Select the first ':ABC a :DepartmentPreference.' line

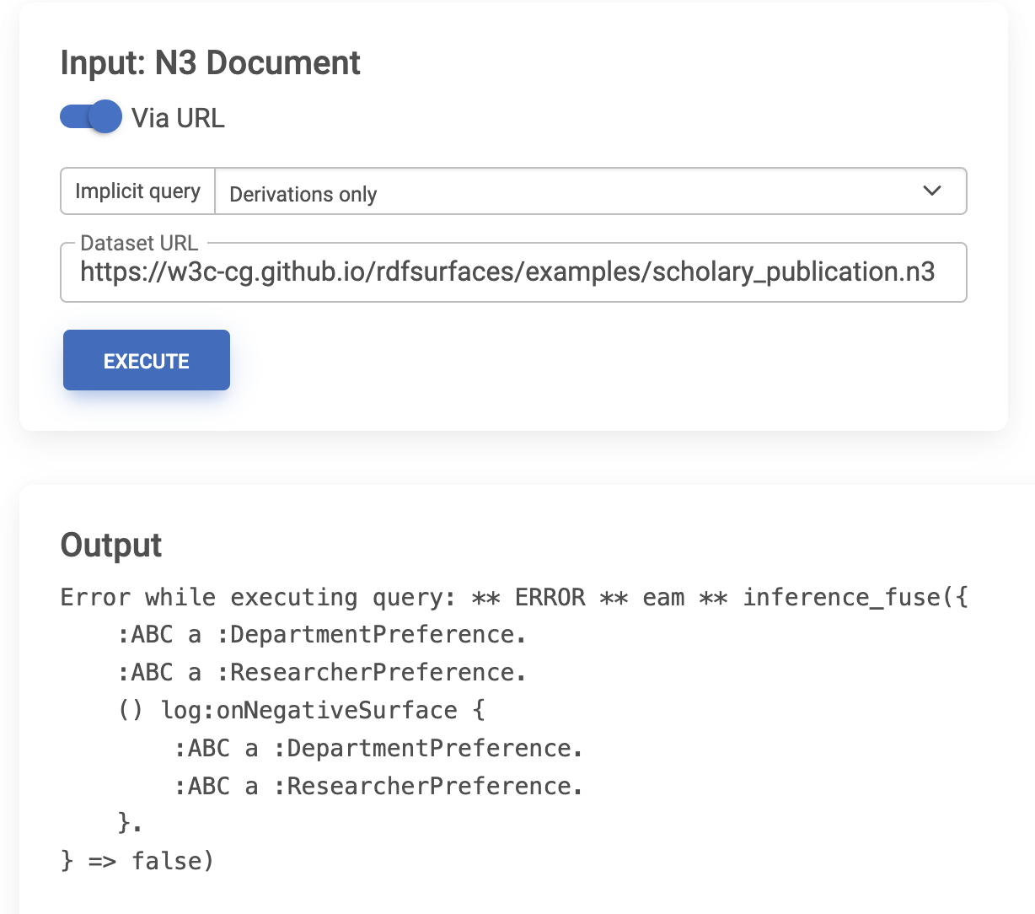tap(322, 635)
